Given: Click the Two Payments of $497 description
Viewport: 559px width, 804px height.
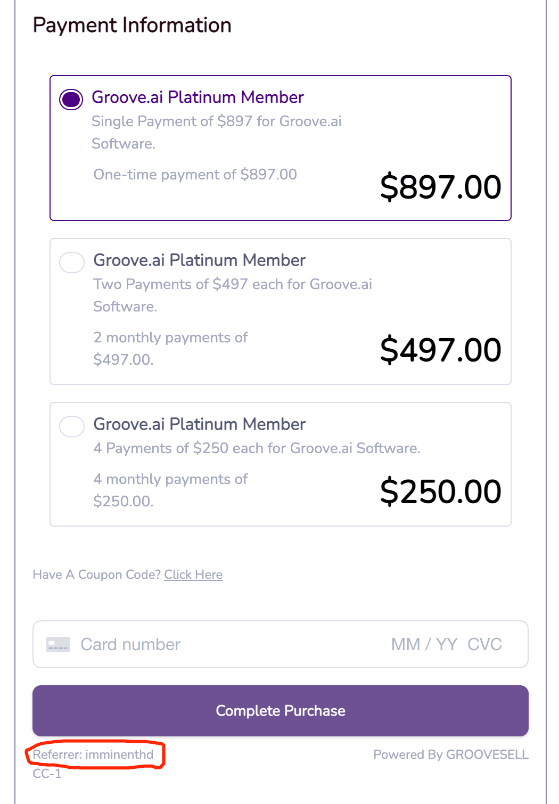Looking at the screenshot, I should pyautogui.click(x=233, y=295).
